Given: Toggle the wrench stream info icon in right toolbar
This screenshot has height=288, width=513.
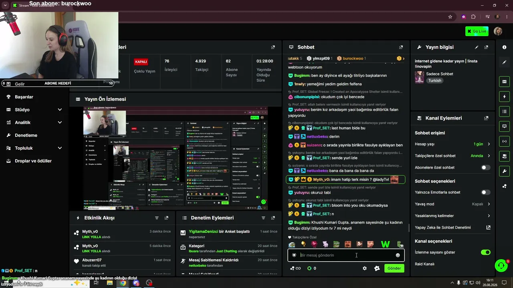Looking at the screenshot, I should pyautogui.click(x=504, y=171).
